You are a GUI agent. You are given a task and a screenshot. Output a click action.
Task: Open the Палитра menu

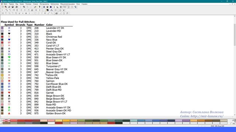[28, 4]
